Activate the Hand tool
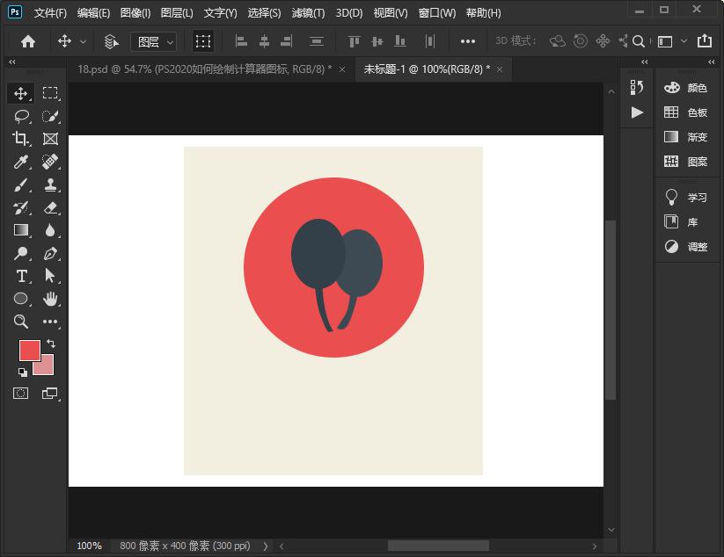 coord(50,299)
